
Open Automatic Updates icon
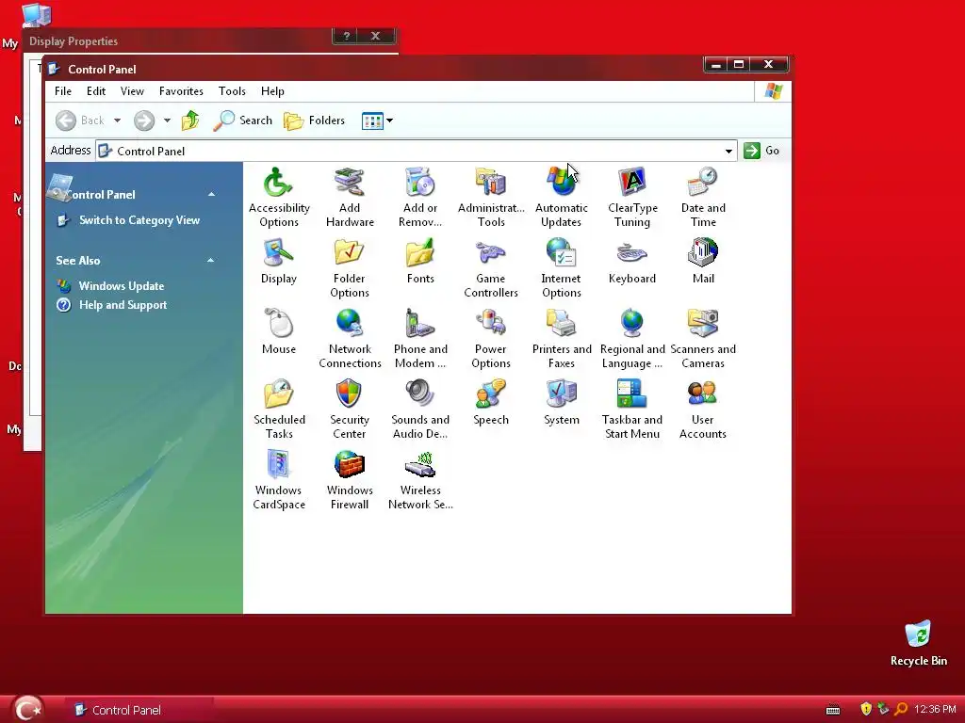coord(562,198)
